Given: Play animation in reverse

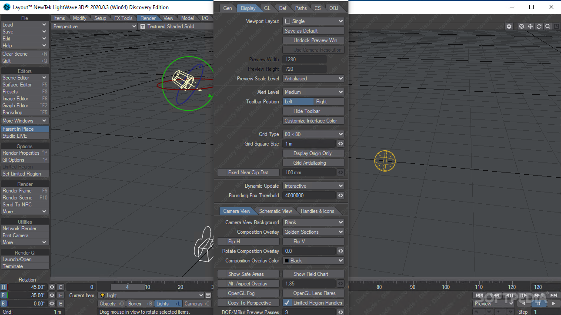Looking at the screenshot, I should pos(524,304).
